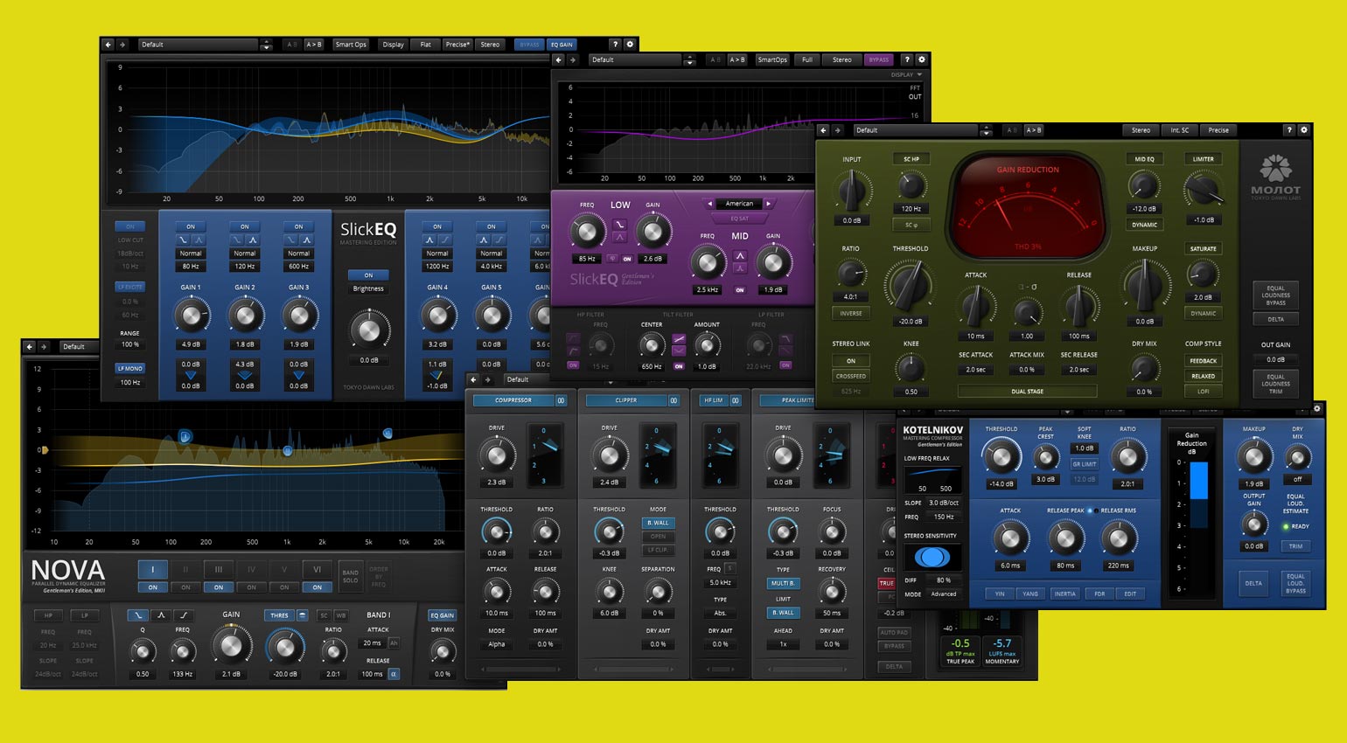Open Brightness dropdown in SlickEQ Mastering
The width and height of the screenshot is (1347, 743).
pyautogui.click(x=368, y=288)
